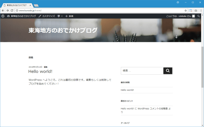Go back with the browser back arrow
This screenshot has height=127, width=204.
click(3, 10)
